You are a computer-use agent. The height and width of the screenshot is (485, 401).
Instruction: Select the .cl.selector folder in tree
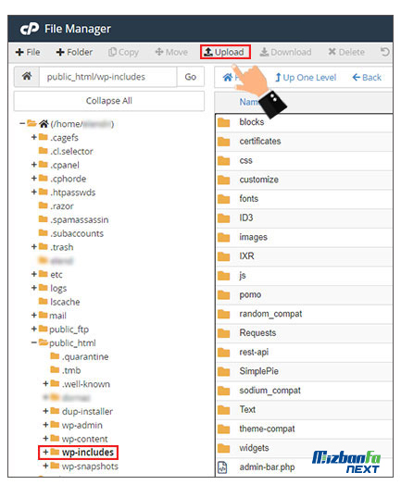click(66, 151)
